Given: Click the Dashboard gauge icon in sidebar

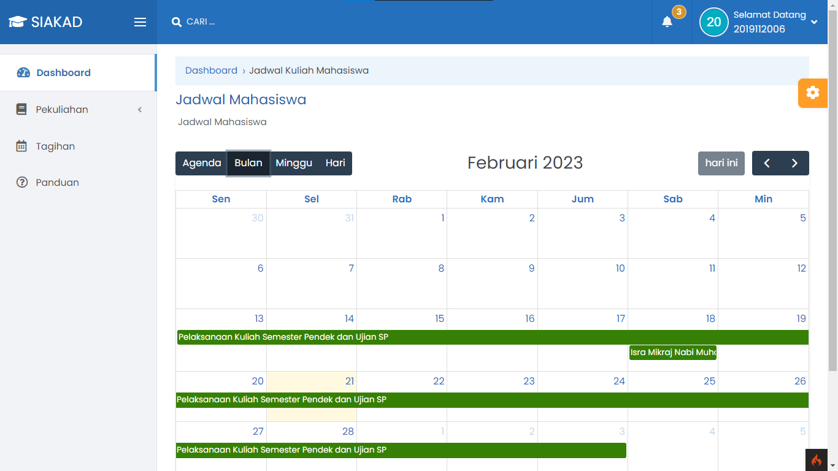Looking at the screenshot, I should tap(23, 72).
